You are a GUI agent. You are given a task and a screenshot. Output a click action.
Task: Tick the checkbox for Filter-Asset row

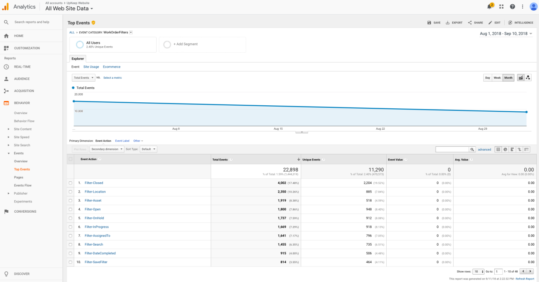70,201
